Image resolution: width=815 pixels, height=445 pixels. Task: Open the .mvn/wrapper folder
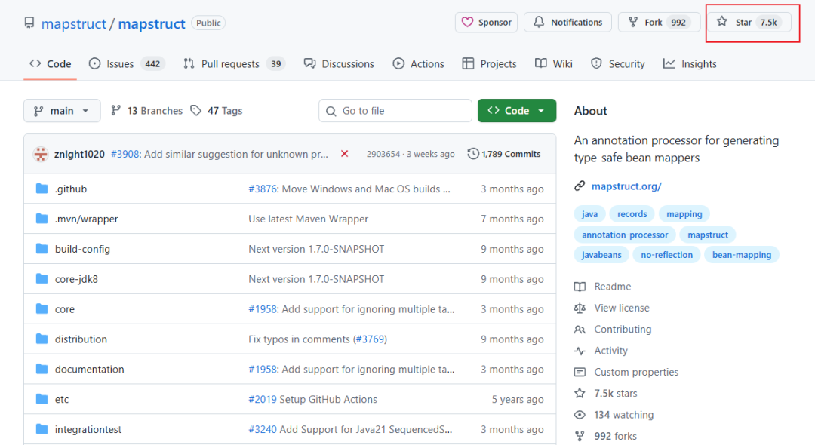click(x=86, y=219)
